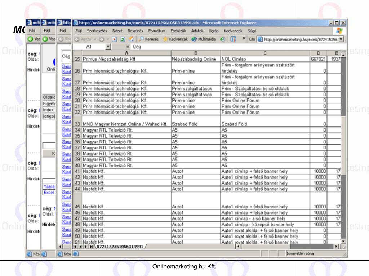The width and height of the screenshot is (369, 276).
Task: Click 'Magyar RTL Televízió Rt.' in row 34
Action: [x=126, y=130]
